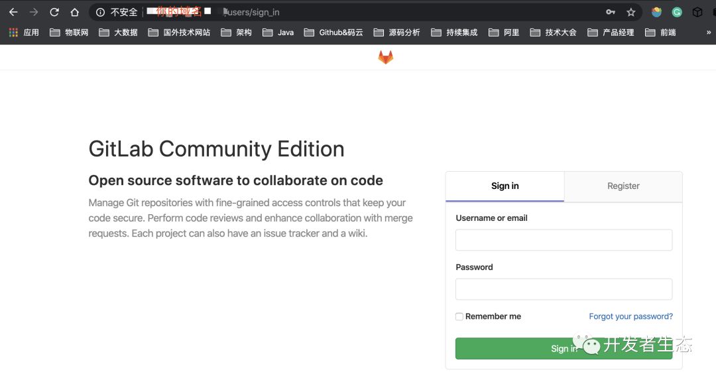
Task: Reload the page with the refresh icon
Action: (54, 13)
